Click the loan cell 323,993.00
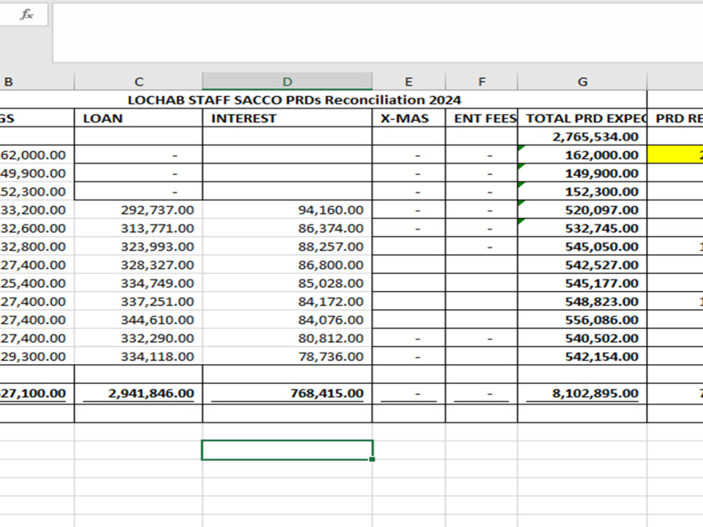Image resolution: width=703 pixels, height=527 pixels. pyautogui.click(x=138, y=247)
